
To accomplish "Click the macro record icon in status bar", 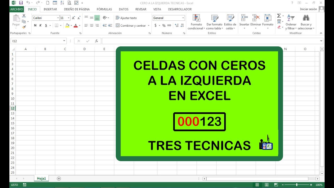I will pyautogui.click(x=25, y=185).
